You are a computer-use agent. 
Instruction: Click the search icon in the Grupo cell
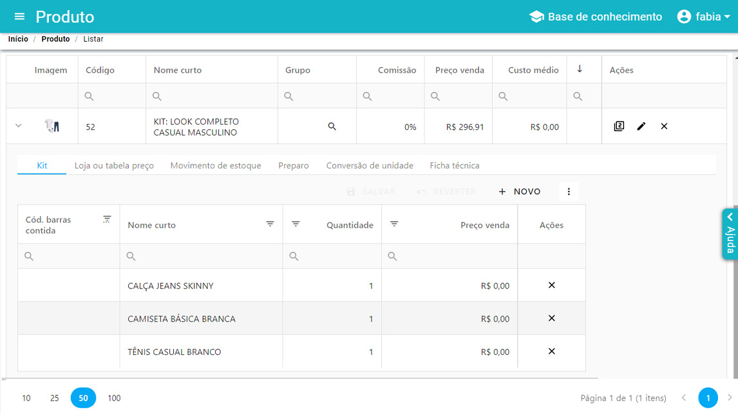[x=332, y=127]
